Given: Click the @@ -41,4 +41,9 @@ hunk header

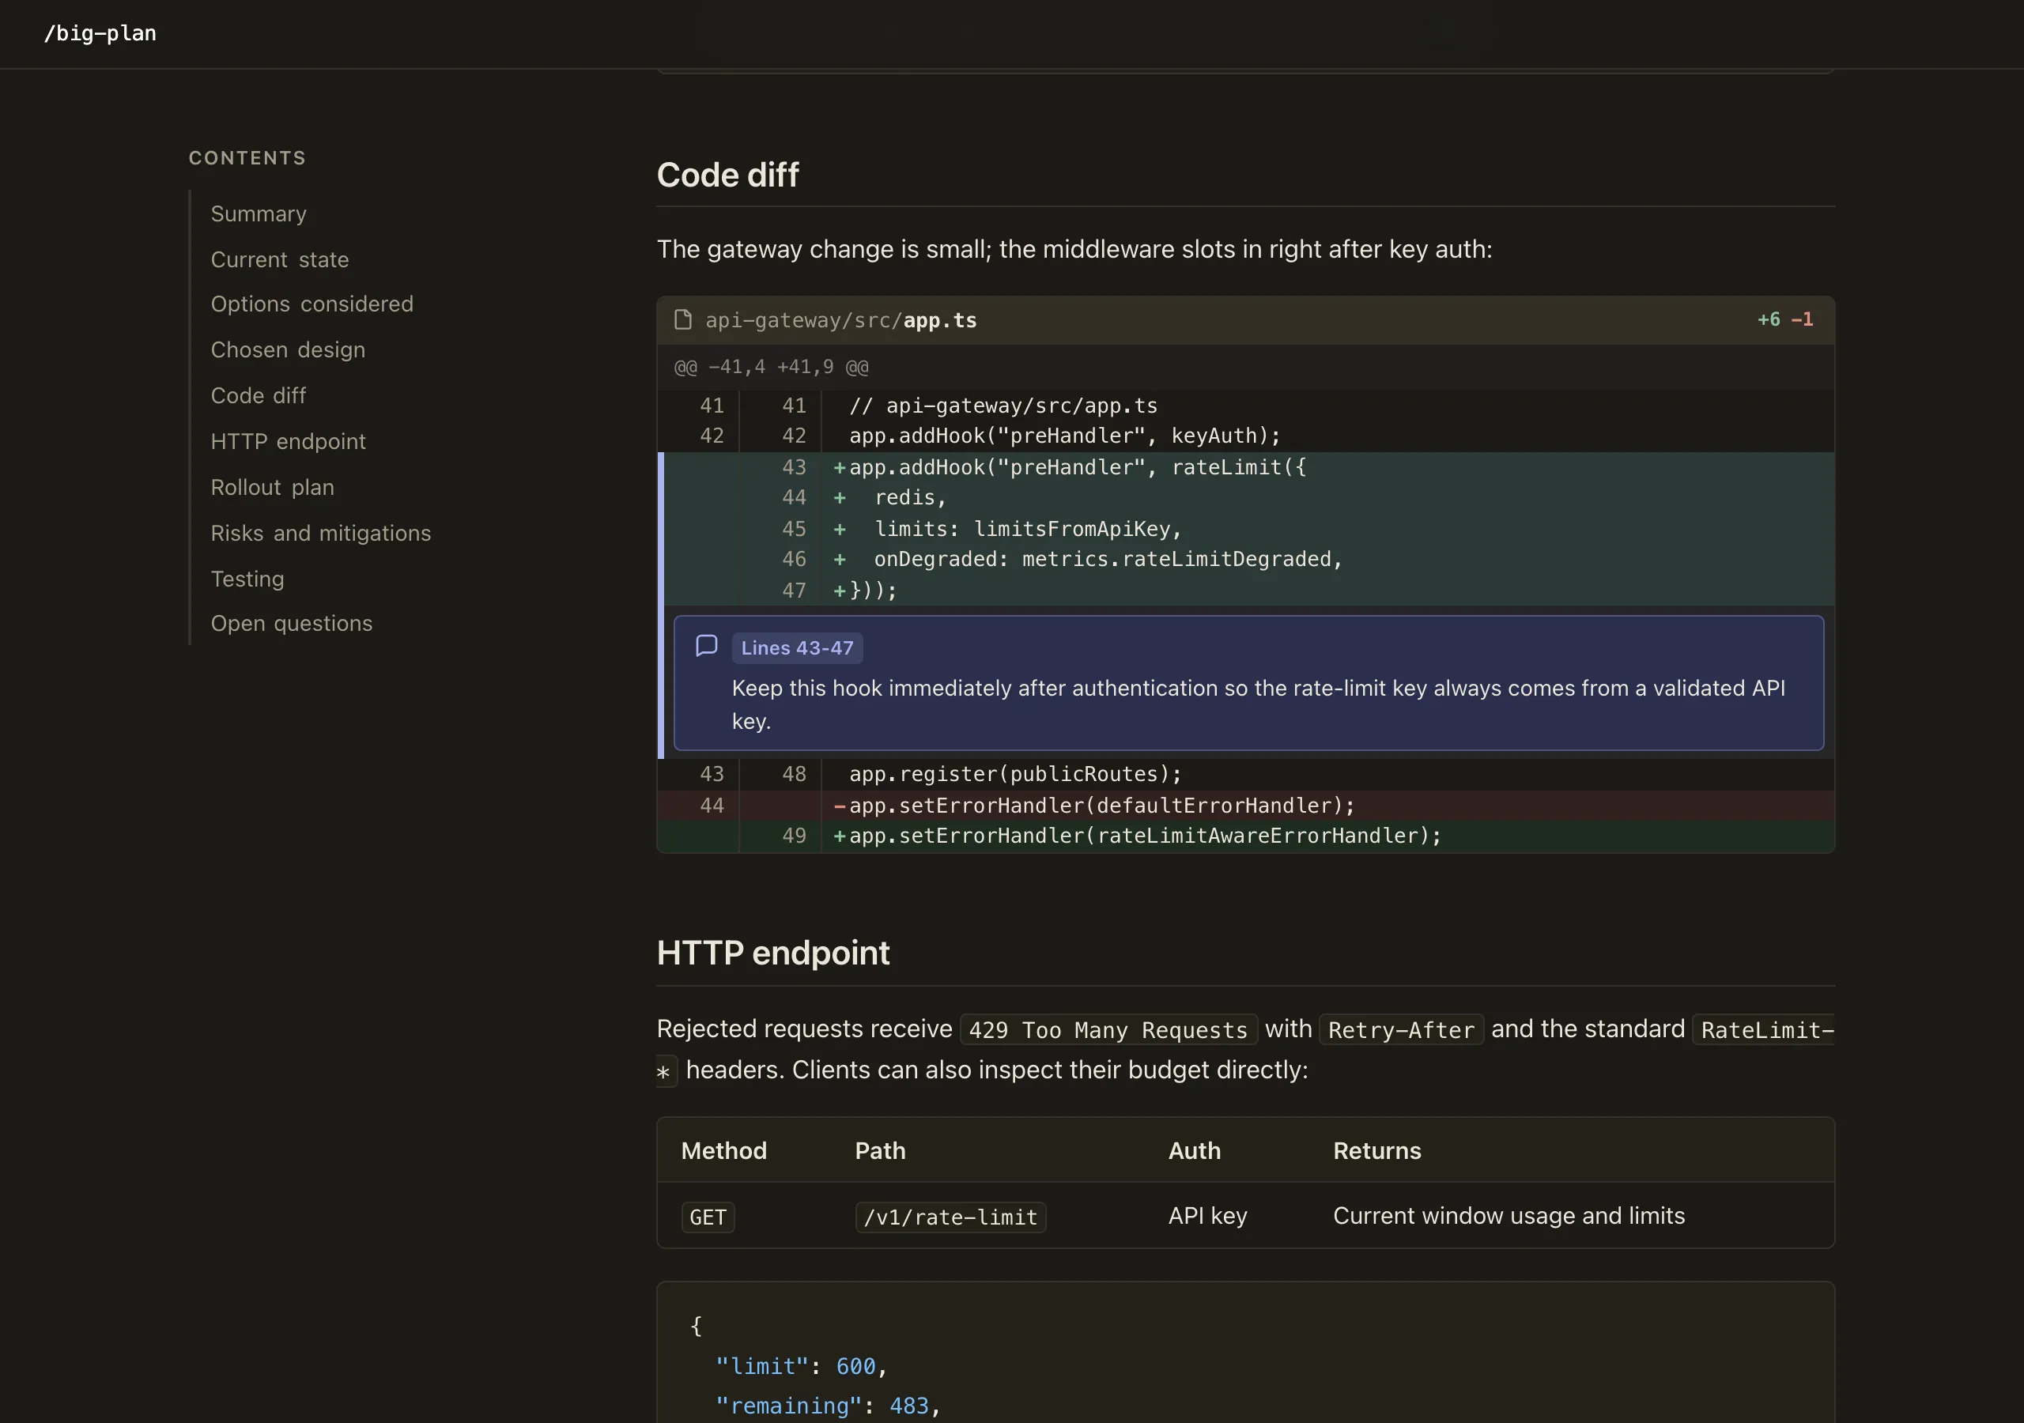Looking at the screenshot, I should (772, 367).
